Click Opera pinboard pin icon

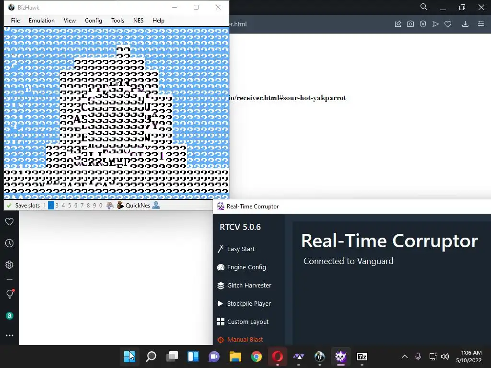pyautogui.click(x=398, y=24)
